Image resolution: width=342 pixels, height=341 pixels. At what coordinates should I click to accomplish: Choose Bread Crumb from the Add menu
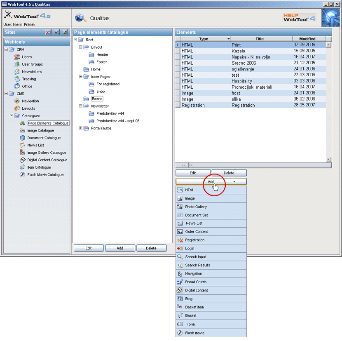click(196, 282)
